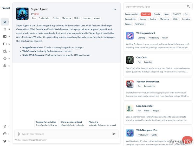The height and width of the screenshot is (146, 195).
Task: Click the 'Type in your message' field
Action: coord(65,134)
